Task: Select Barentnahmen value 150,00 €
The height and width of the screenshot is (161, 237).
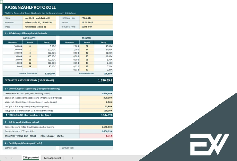Action: pos(96,111)
